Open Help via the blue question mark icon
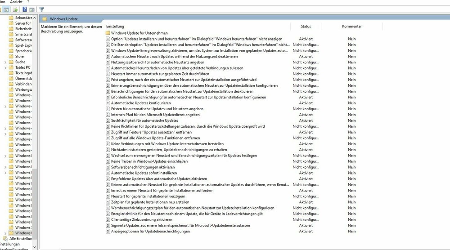This screenshot has width=450, height=250. [x=25, y=9]
